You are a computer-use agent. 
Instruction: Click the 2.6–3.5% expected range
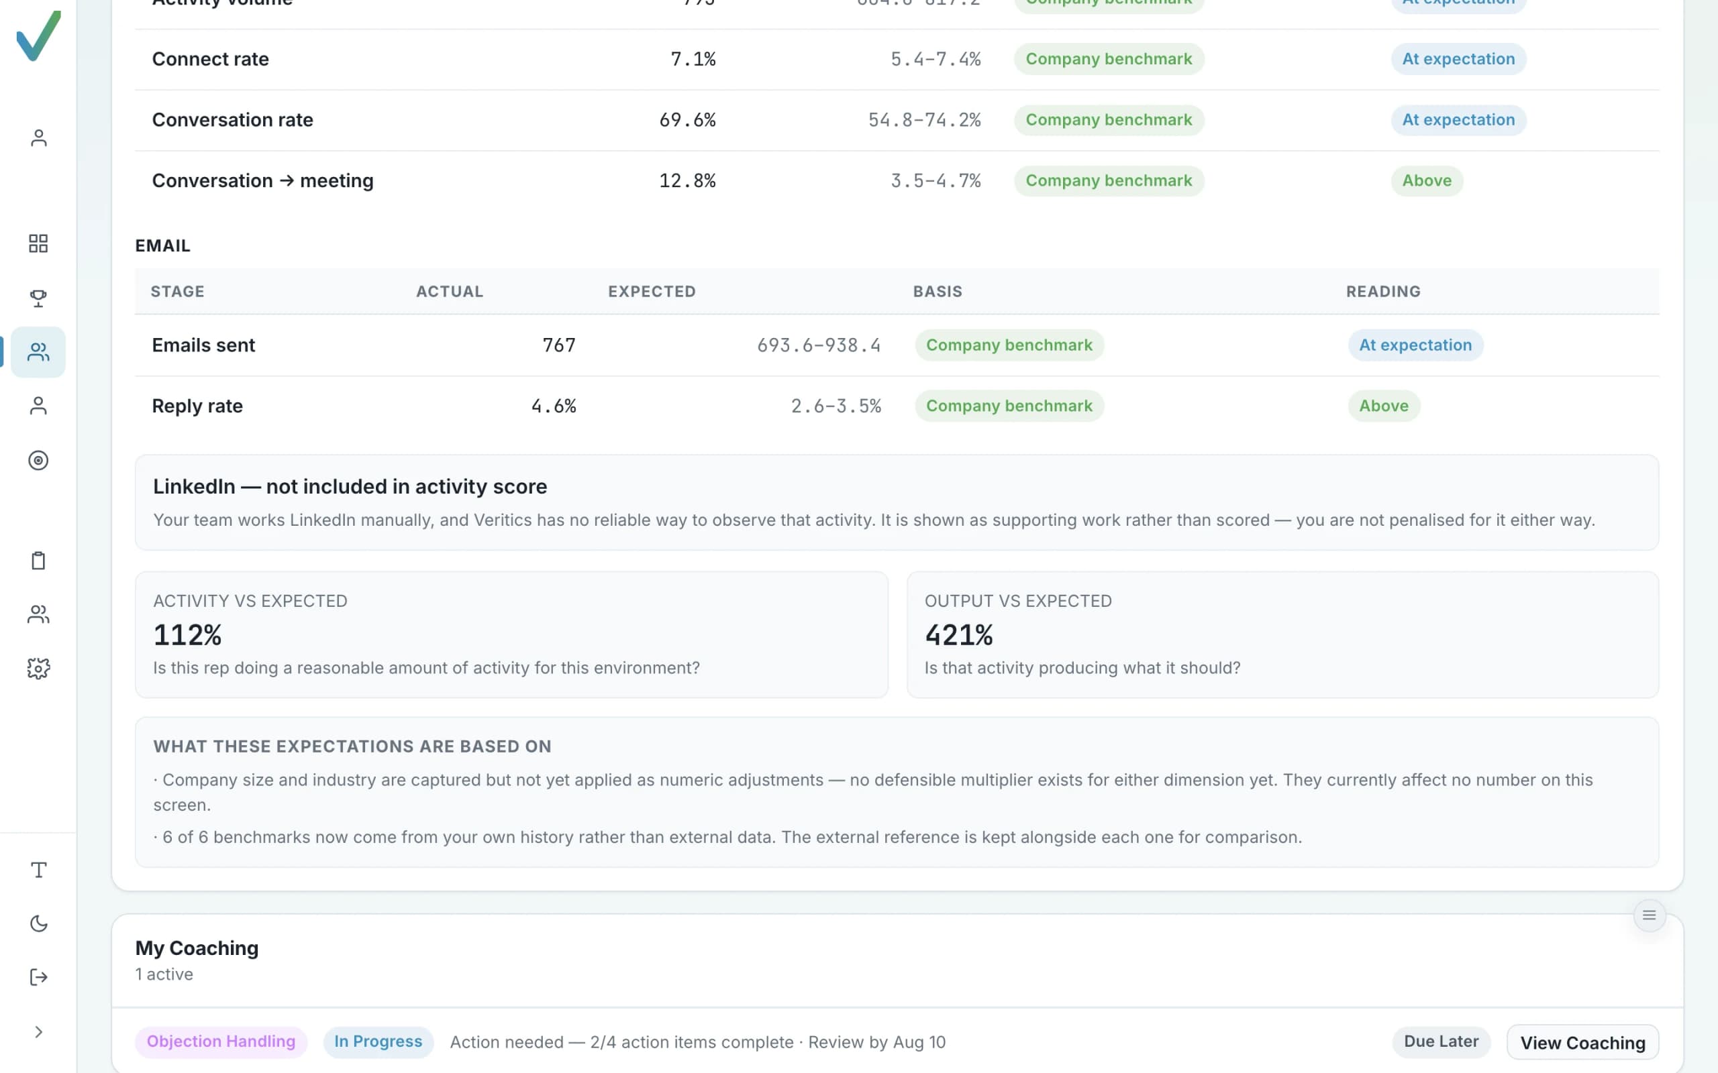(x=836, y=406)
